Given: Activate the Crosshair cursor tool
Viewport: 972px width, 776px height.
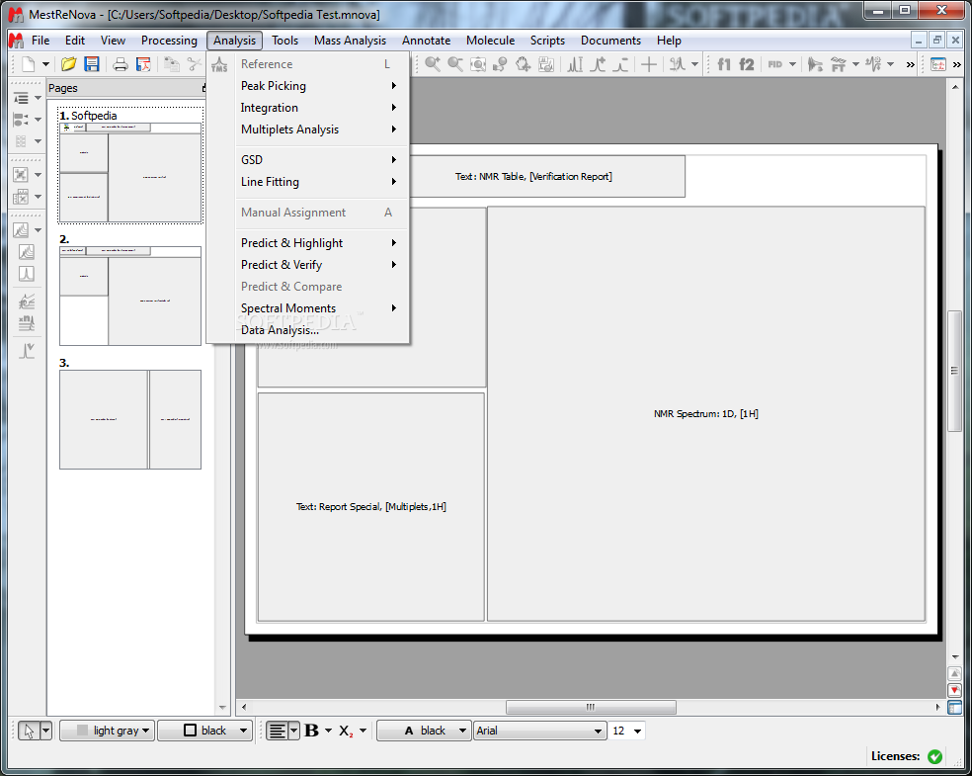Looking at the screenshot, I should [x=649, y=64].
